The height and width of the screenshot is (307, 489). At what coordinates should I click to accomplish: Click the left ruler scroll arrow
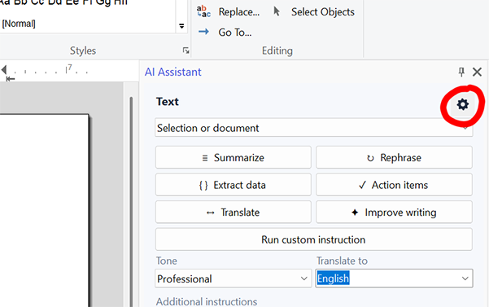tap(4, 69)
